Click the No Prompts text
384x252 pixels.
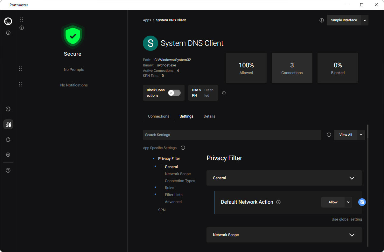pos(74,70)
